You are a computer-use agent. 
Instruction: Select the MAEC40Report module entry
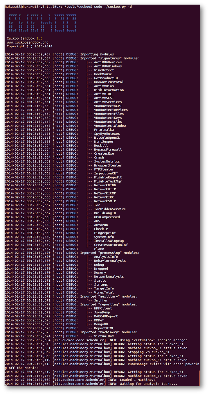106,317
